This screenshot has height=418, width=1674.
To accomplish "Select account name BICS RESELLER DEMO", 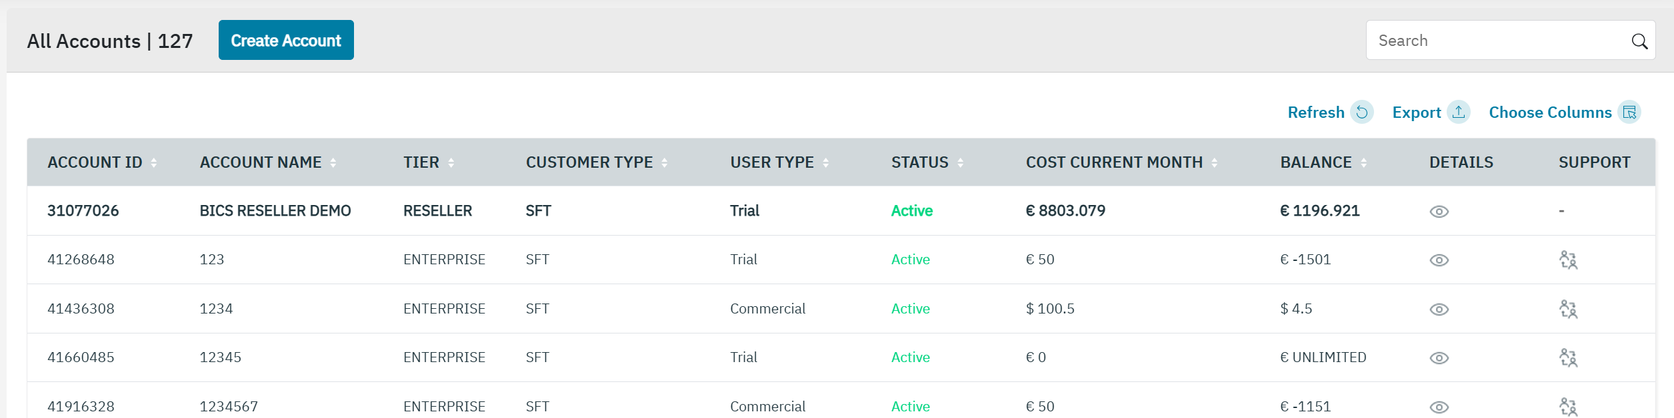I will 275,211.
